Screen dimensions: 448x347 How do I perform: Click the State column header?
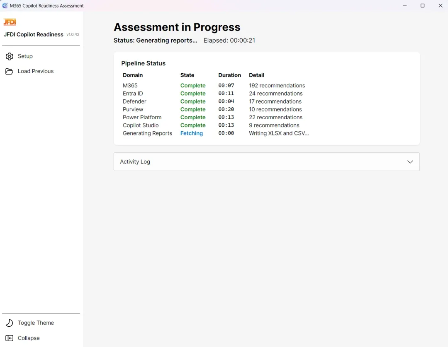tap(187, 75)
